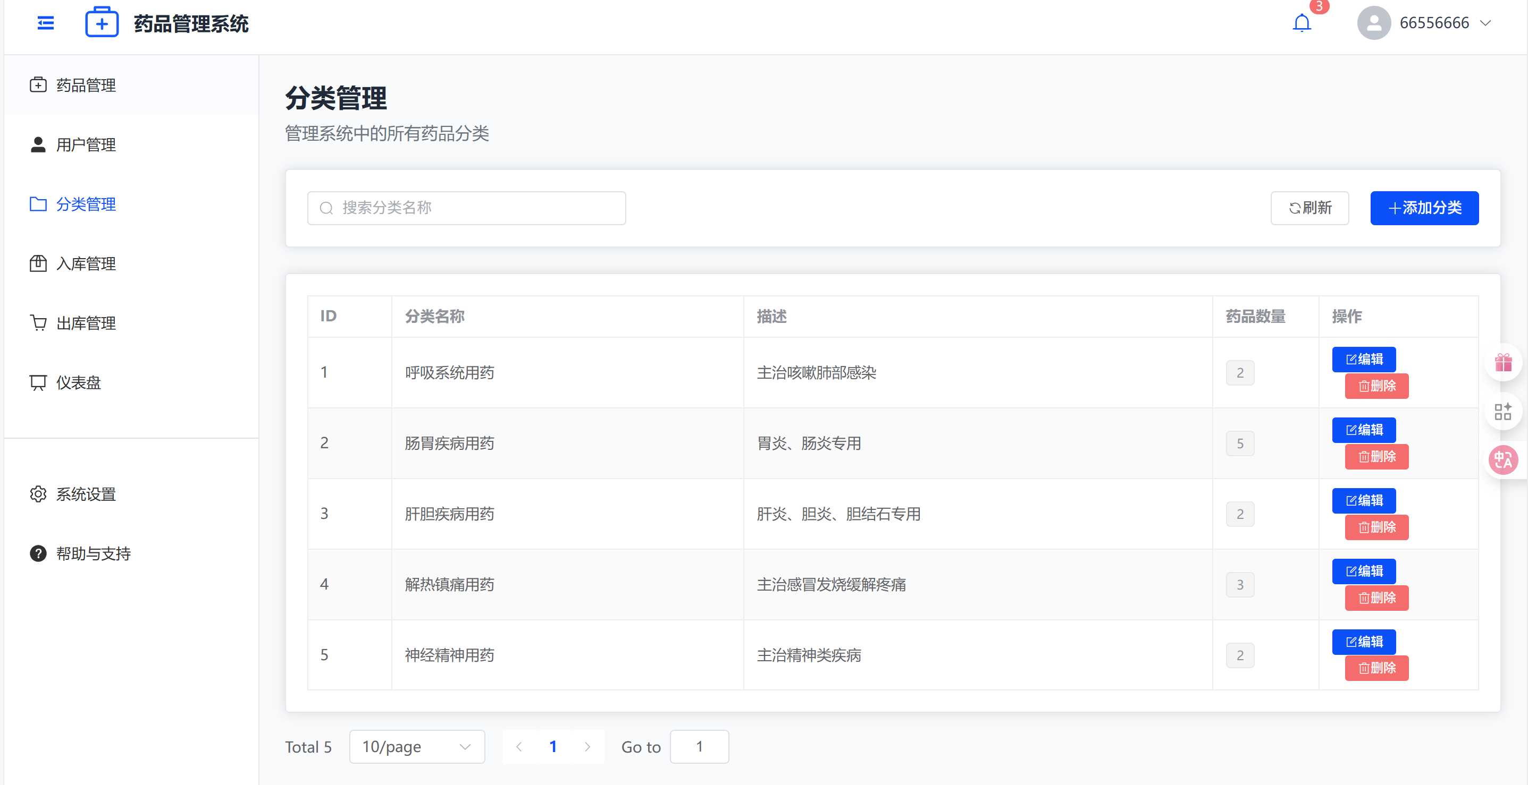Select 系统设置 in sidebar
The width and height of the screenshot is (1528, 785).
(86, 494)
